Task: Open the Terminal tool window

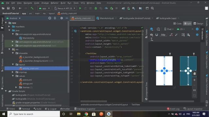Action: coord(24,109)
